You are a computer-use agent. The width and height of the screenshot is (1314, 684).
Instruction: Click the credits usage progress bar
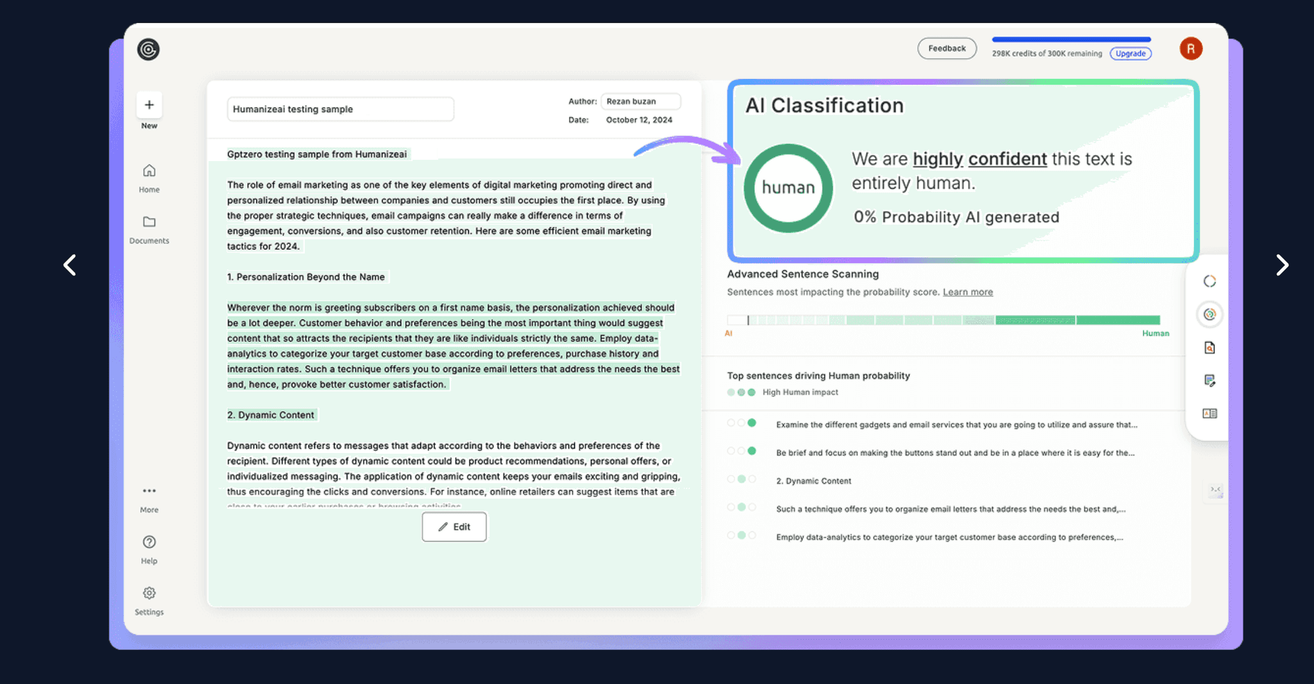tap(1071, 38)
